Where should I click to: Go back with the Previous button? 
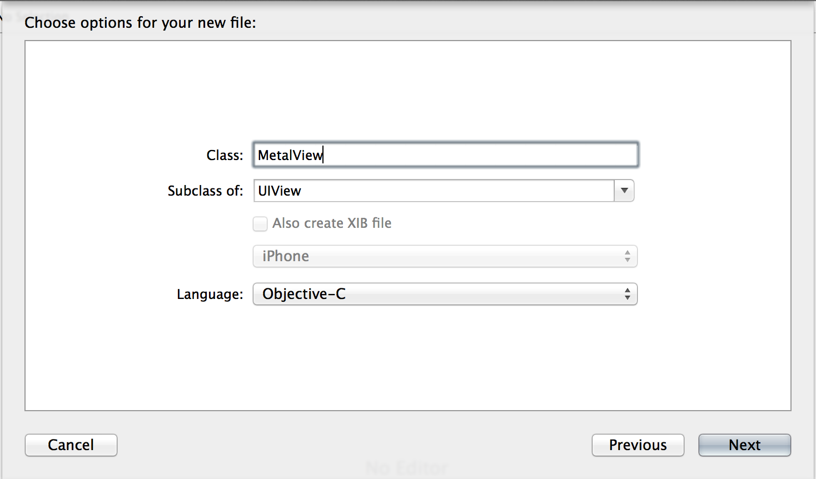(x=638, y=445)
